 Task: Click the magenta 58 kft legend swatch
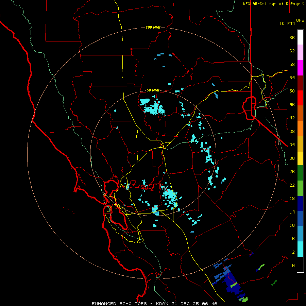point(300,68)
